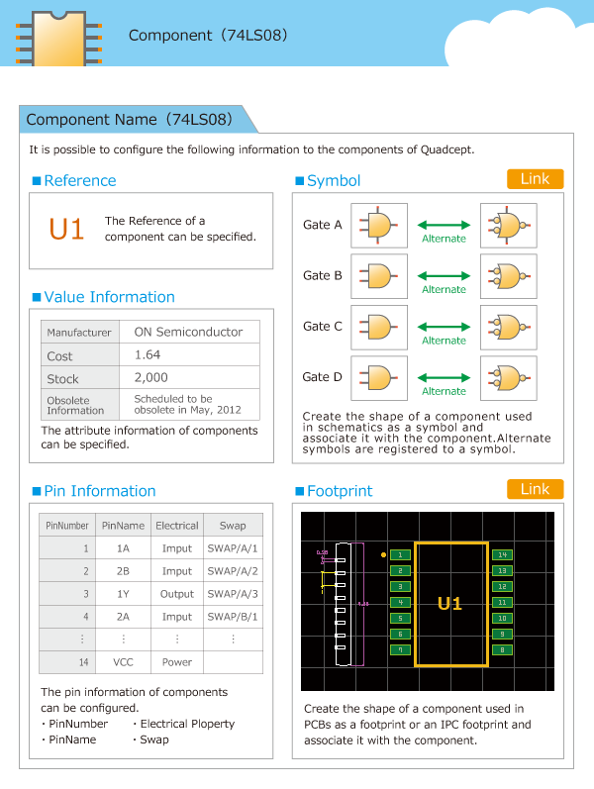Click the U1 label inside footprint
The height and width of the screenshot is (789, 594).
tap(449, 603)
